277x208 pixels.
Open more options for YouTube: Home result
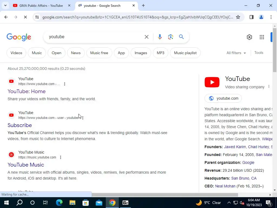point(65,84)
